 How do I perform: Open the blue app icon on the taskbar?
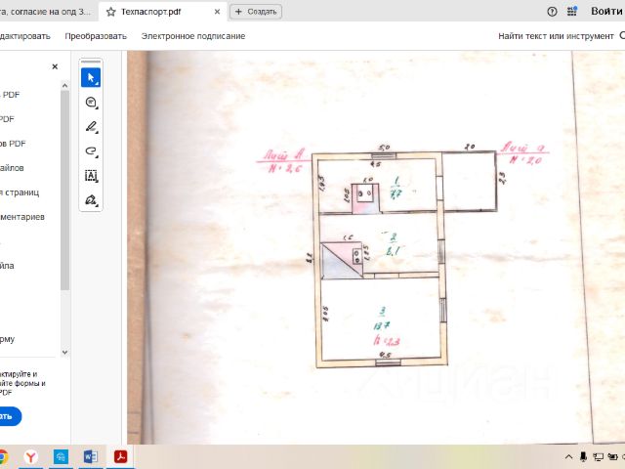[x=61, y=456]
